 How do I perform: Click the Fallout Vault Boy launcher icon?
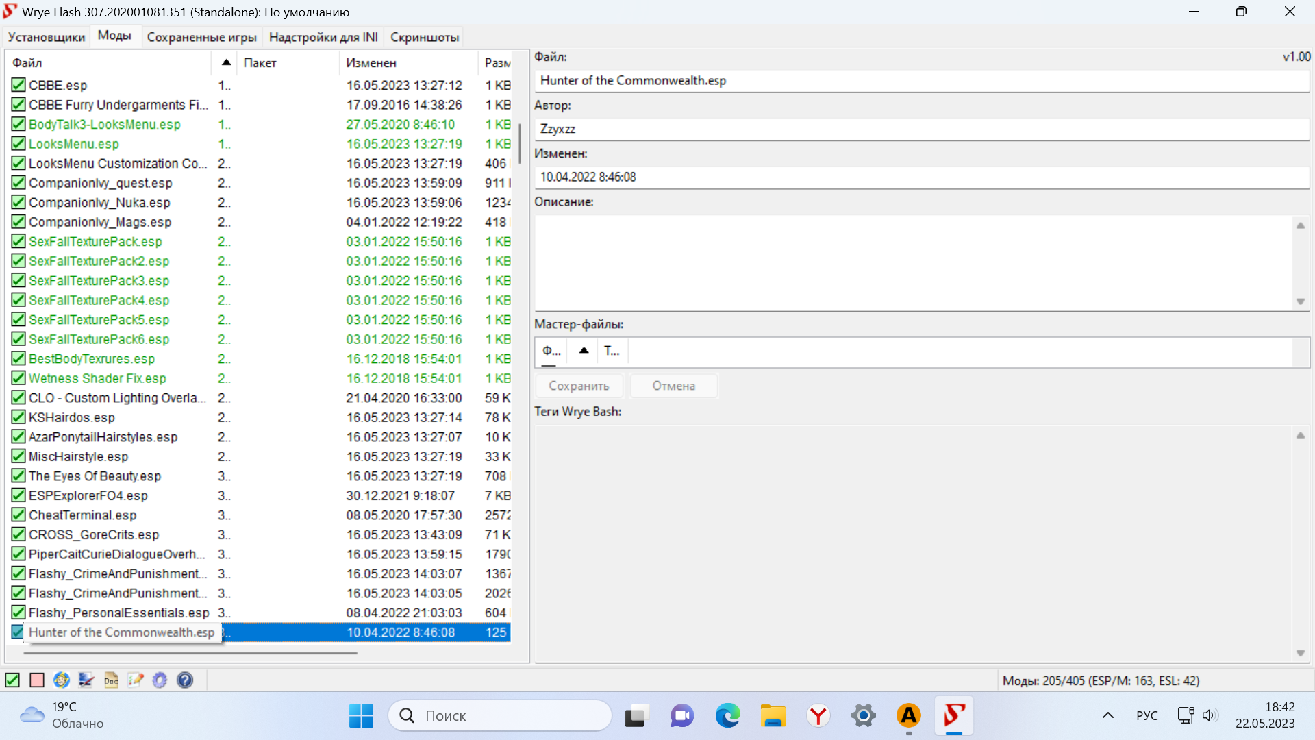click(x=62, y=680)
